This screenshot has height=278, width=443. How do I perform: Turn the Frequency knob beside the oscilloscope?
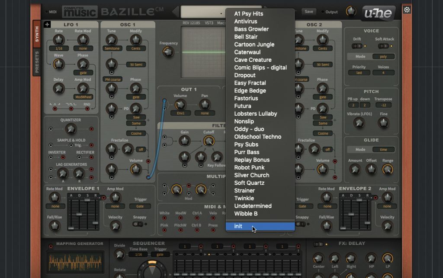click(x=167, y=53)
